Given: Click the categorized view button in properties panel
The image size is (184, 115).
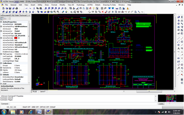Looking at the screenshot, I should point(2,19).
